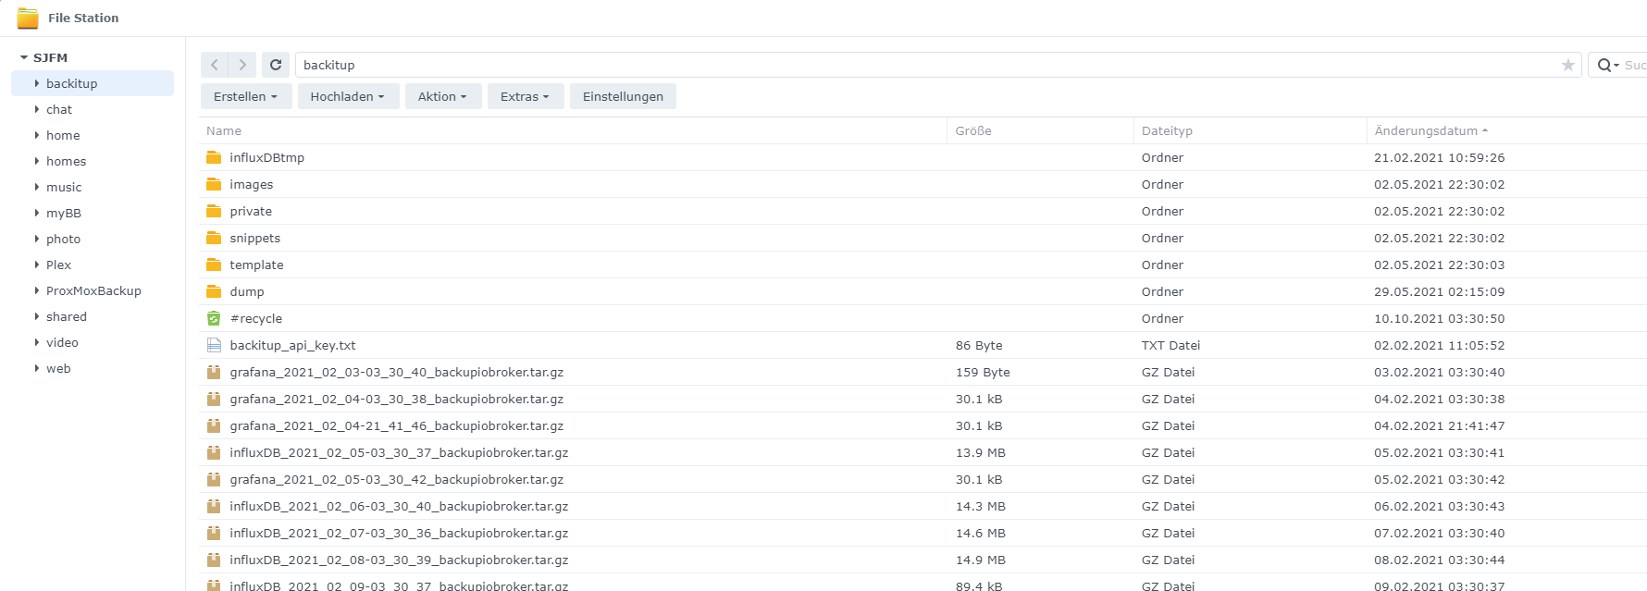Viewport: 1647px width, 591px height.
Task: Expand the video folder tree arrow
Action: tap(37, 342)
